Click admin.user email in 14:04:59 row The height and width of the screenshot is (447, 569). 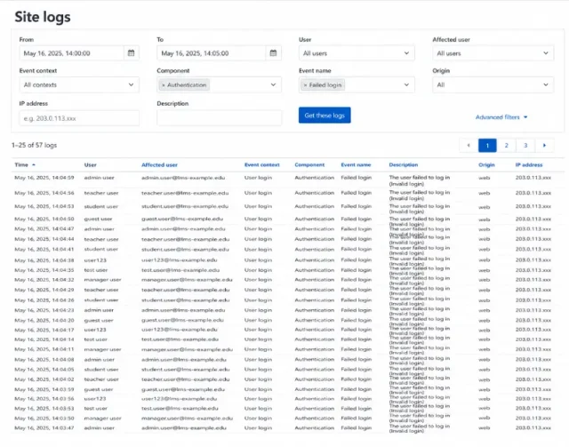[x=183, y=178]
